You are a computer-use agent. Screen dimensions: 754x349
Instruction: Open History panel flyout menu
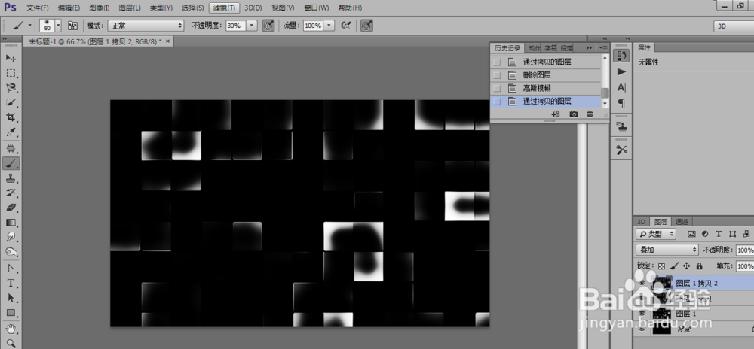[603, 48]
